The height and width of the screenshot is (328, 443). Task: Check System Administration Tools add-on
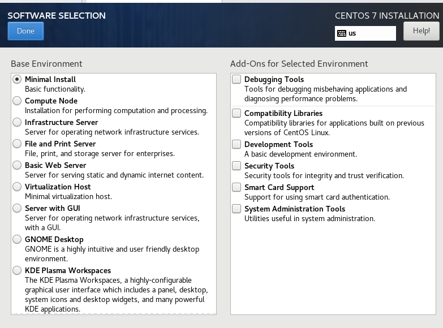(236, 209)
